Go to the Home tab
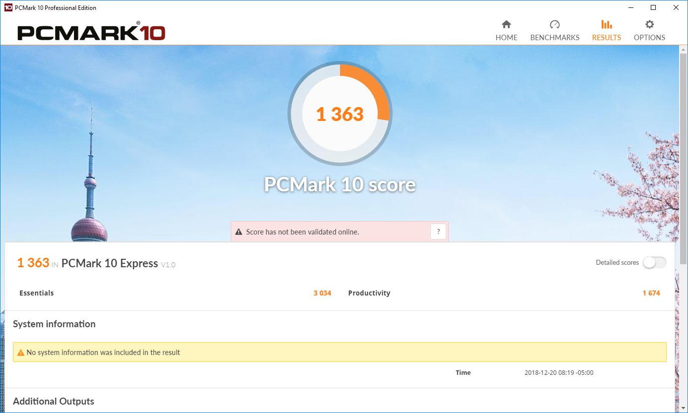Screen dimensions: 688x413 pos(506,31)
